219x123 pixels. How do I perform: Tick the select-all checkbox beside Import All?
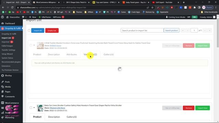click(x=29, y=30)
